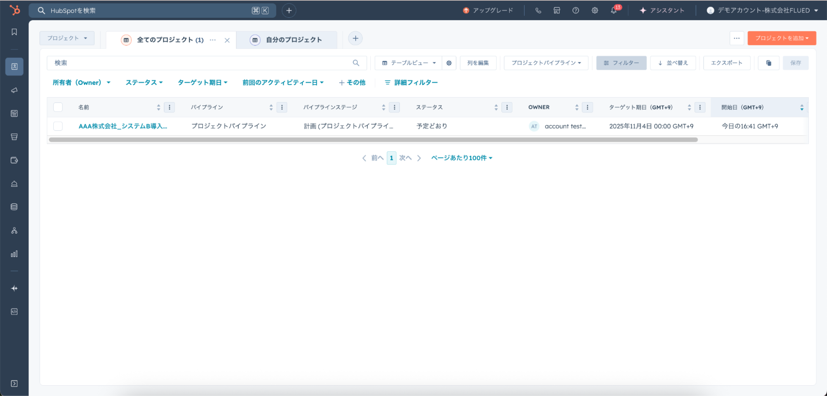
Task: Open the settings gear in top bar
Action: coord(594,10)
